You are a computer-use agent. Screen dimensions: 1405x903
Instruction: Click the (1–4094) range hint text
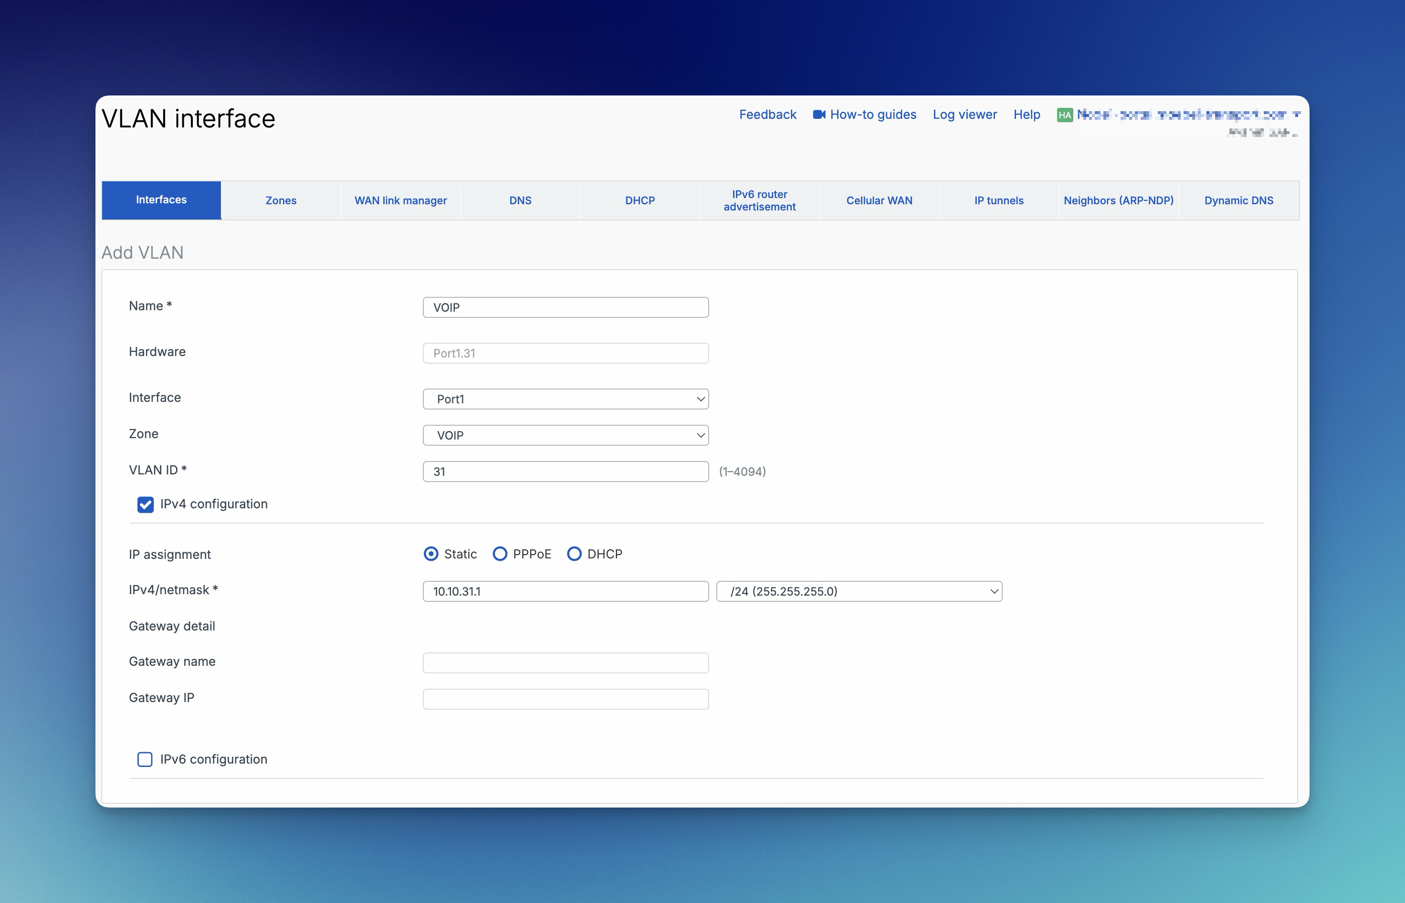(742, 472)
